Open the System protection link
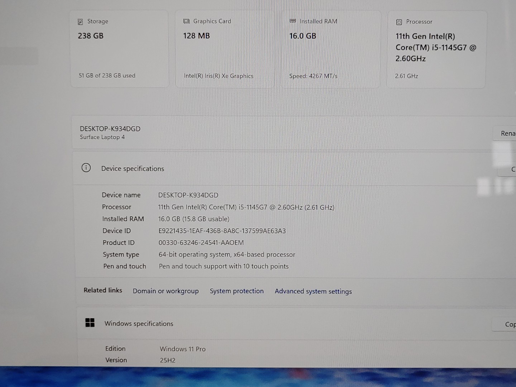The image size is (516, 387). 236,291
